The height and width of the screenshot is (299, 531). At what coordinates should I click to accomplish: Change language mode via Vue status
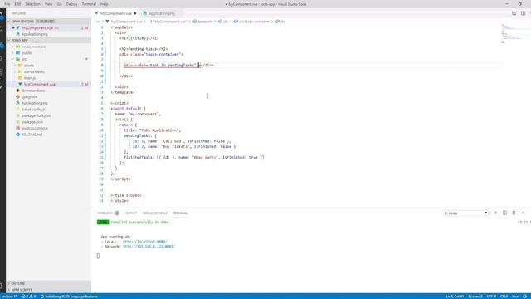click(x=515, y=297)
